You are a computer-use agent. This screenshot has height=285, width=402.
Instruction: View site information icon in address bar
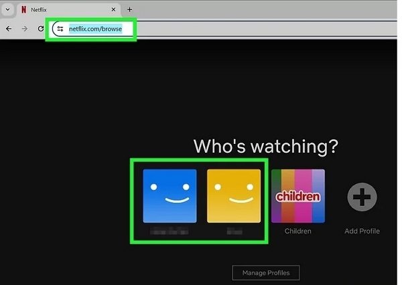(60, 29)
